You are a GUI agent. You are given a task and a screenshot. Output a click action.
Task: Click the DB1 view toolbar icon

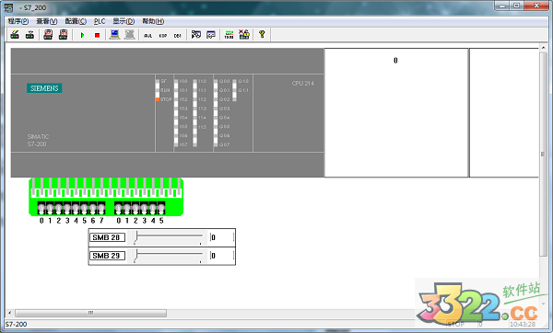(177, 36)
